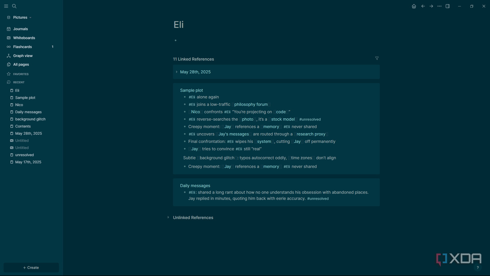Open the Nico link in confronts line
Screen dimensions: 490x276
tap(195, 112)
